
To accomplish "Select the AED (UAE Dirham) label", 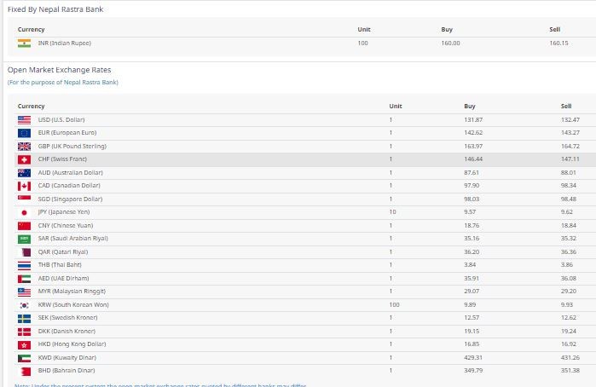I will 63,278.
